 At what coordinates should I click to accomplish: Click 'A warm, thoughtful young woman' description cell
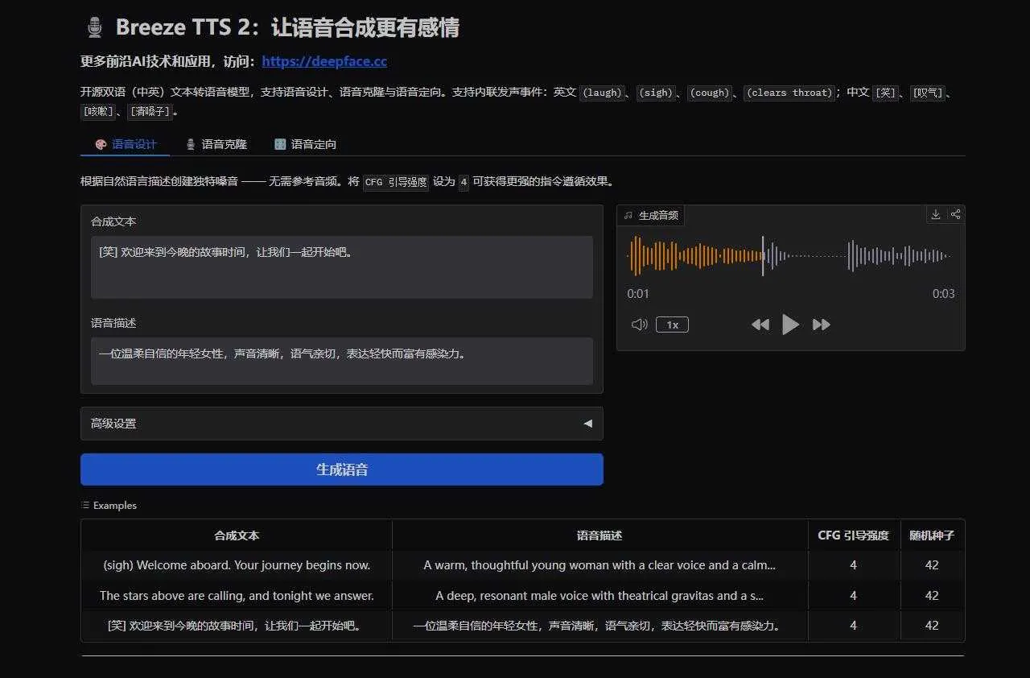coord(599,565)
